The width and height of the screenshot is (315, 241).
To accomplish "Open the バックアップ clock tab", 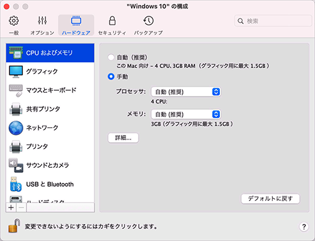I will [x=149, y=25].
